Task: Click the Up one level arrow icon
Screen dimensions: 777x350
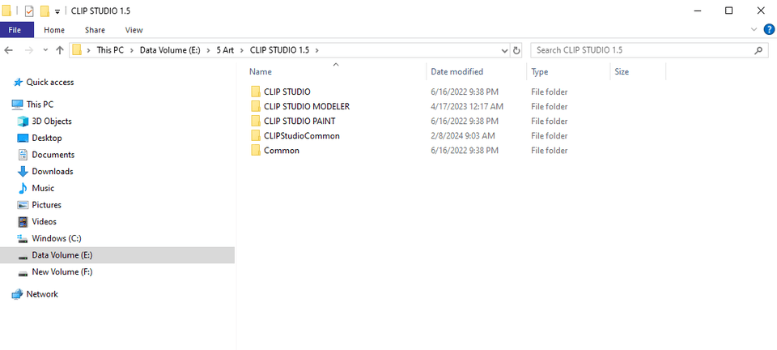Action: (60, 50)
